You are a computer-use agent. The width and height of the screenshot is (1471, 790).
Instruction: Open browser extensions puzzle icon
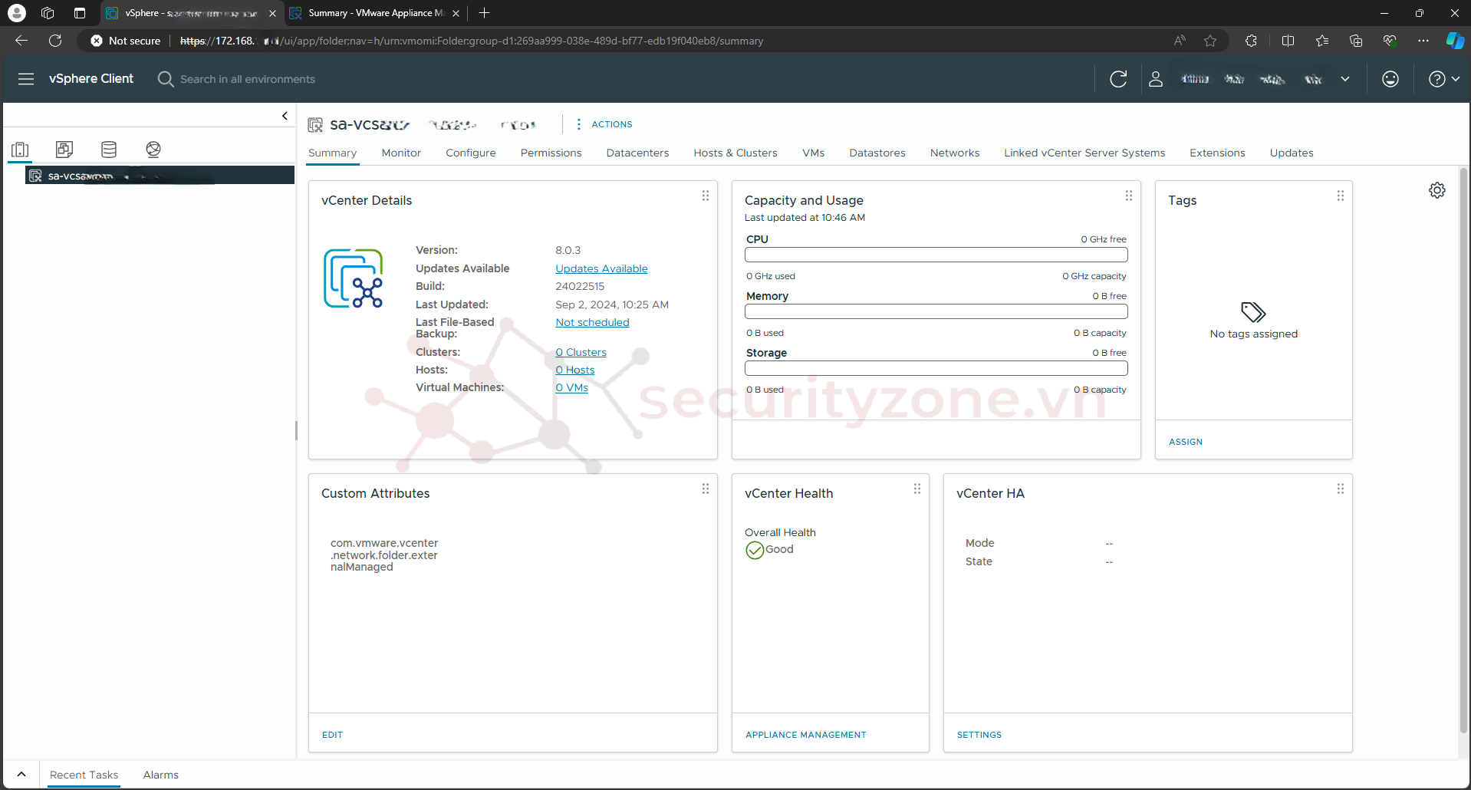[x=1251, y=41]
